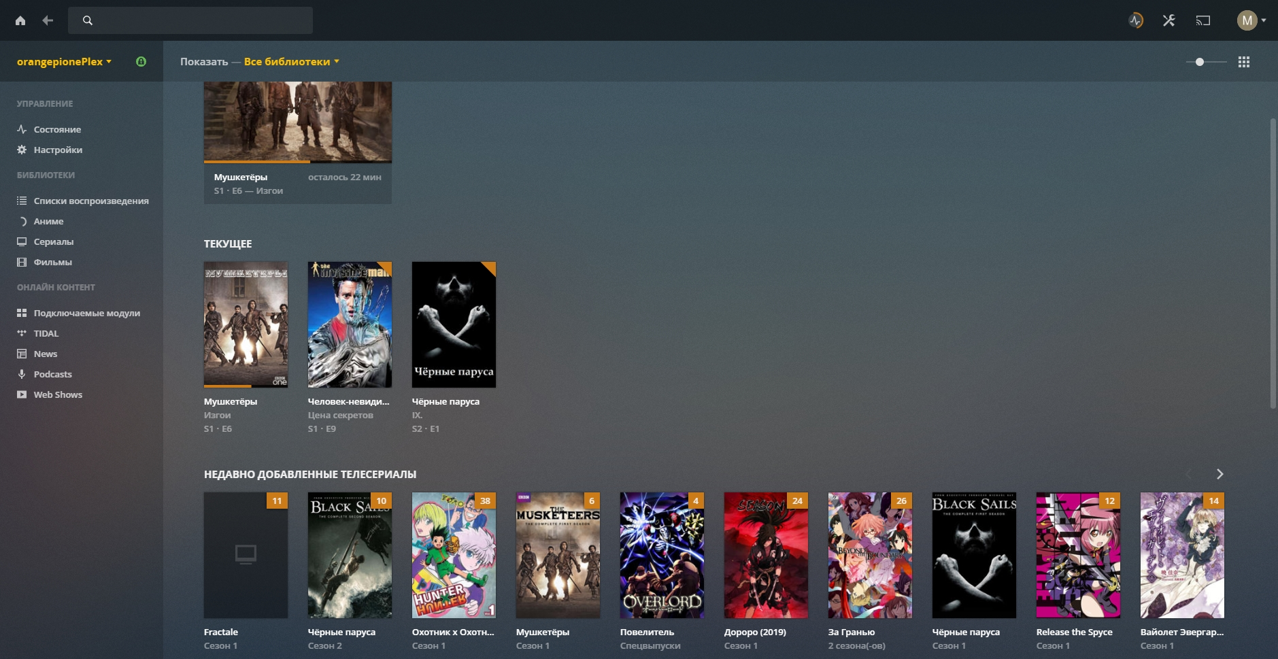
Task: Expand the account menu arrow beside avatar
Action: (x=1264, y=20)
